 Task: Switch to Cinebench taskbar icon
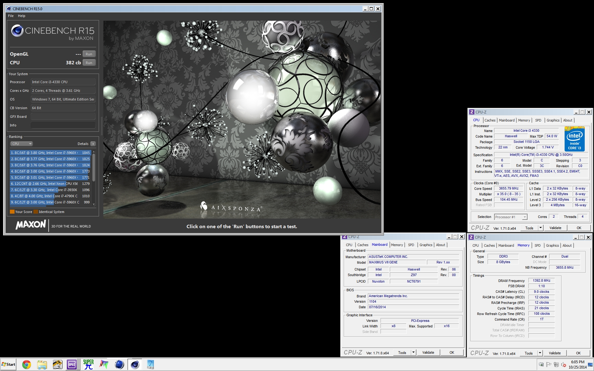(135, 365)
